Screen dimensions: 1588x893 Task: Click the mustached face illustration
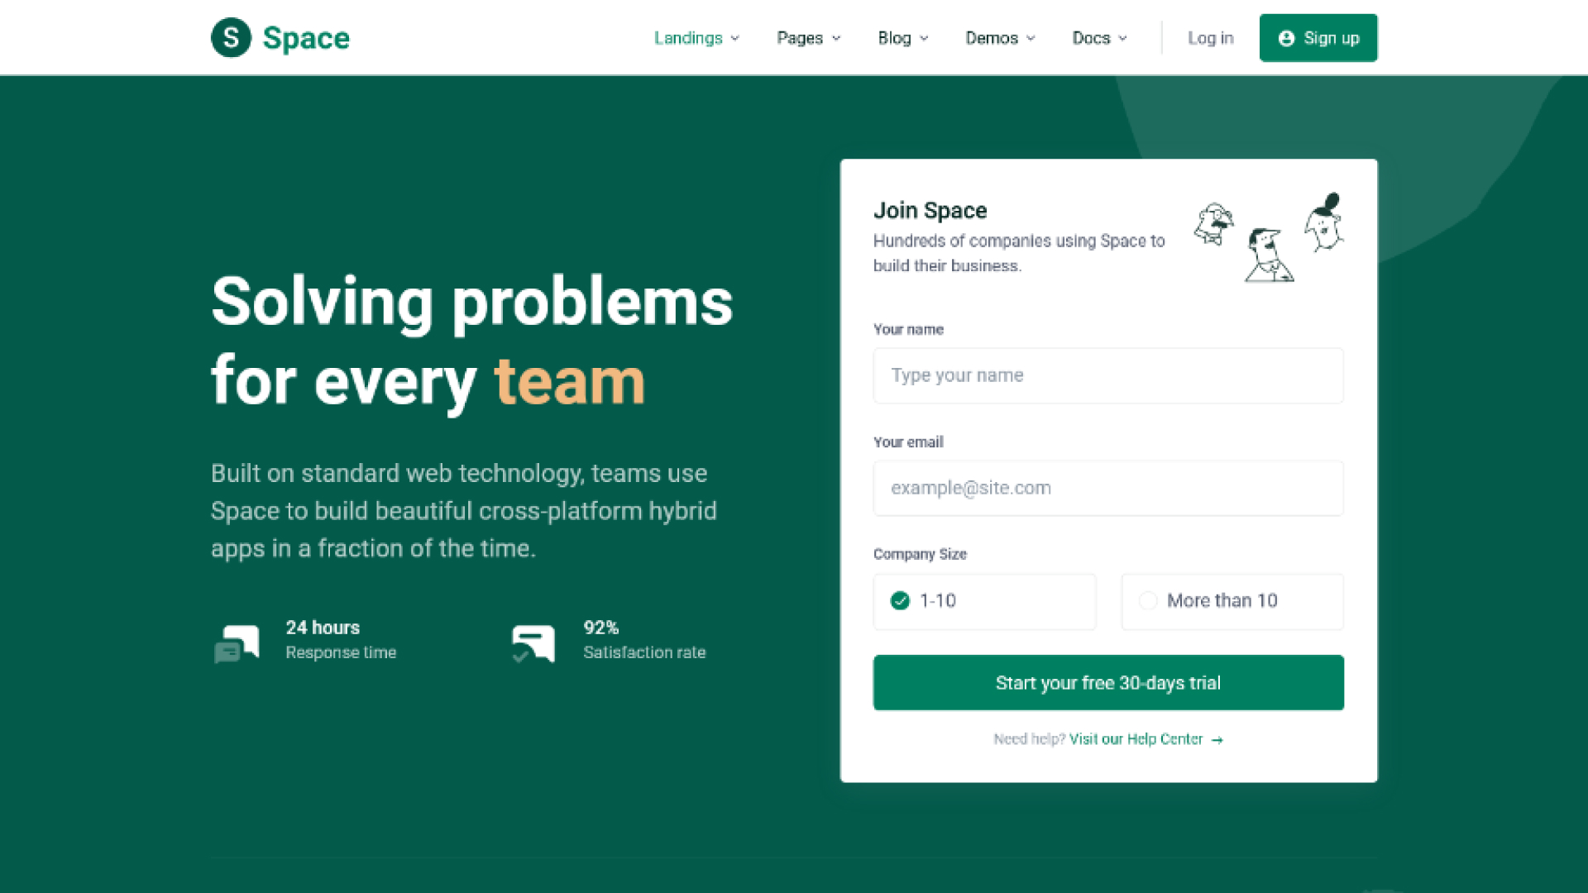tap(1213, 224)
